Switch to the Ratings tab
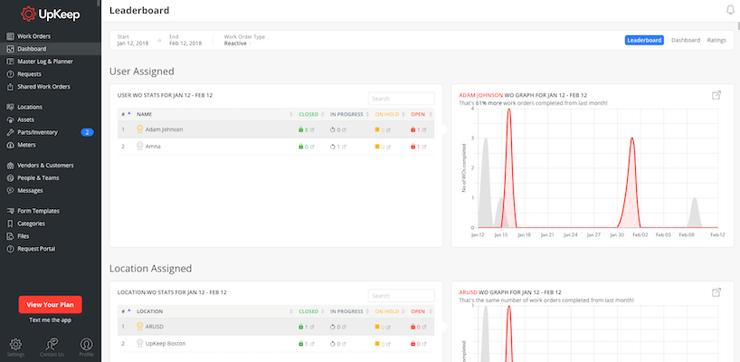740x362 pixels. coord(716,40)
